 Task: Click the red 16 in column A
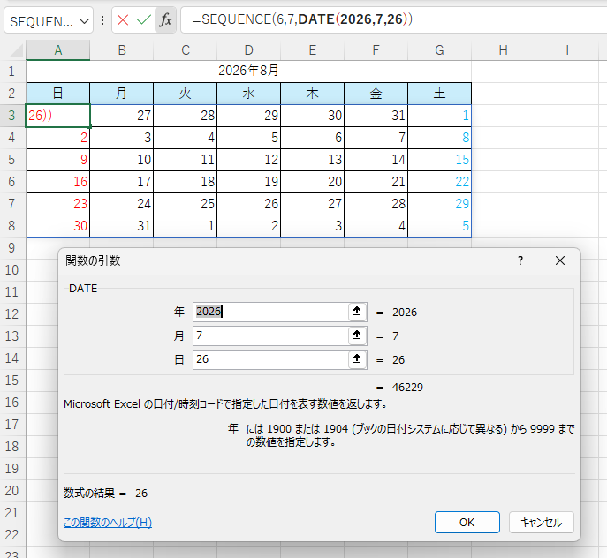tap(58, 182)
